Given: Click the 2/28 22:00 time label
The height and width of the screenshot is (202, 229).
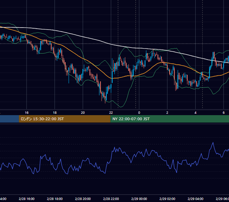Looking at the screenshot, I should (x=111, y=199).
